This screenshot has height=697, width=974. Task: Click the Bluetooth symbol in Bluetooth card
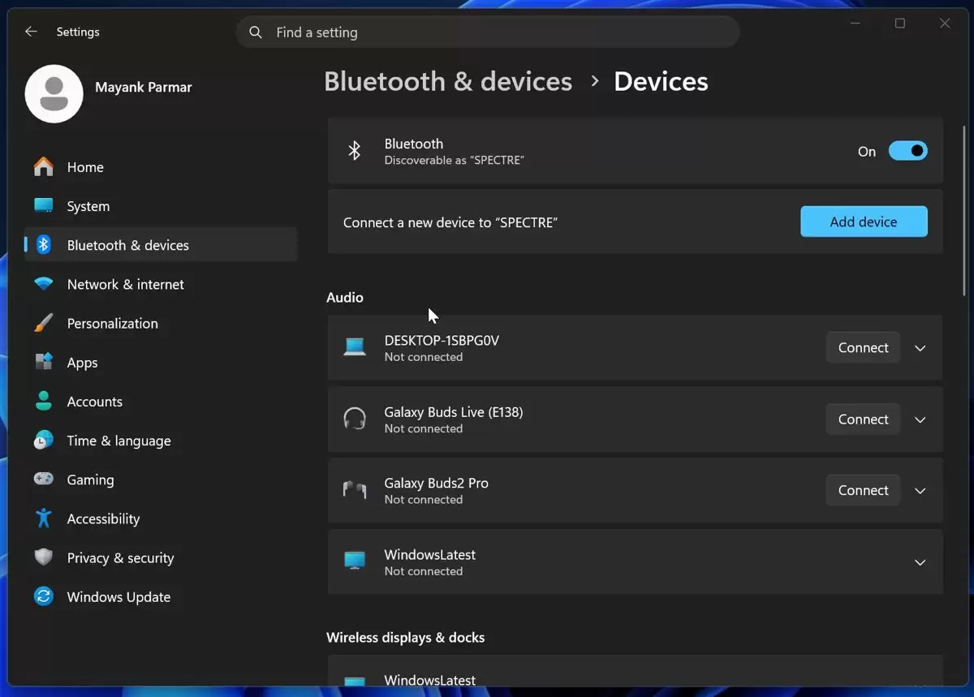click(355, 151)
